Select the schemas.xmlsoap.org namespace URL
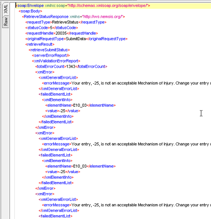211x219 pixels. click(x=108, y=6)
